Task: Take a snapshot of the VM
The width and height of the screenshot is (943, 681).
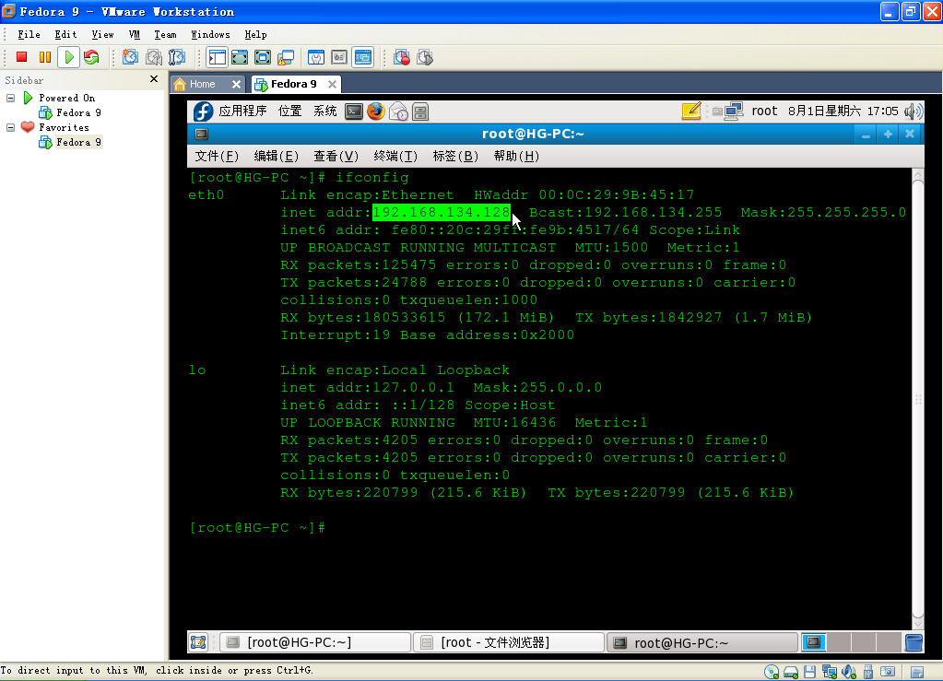Action: click(x=130, y=57)
